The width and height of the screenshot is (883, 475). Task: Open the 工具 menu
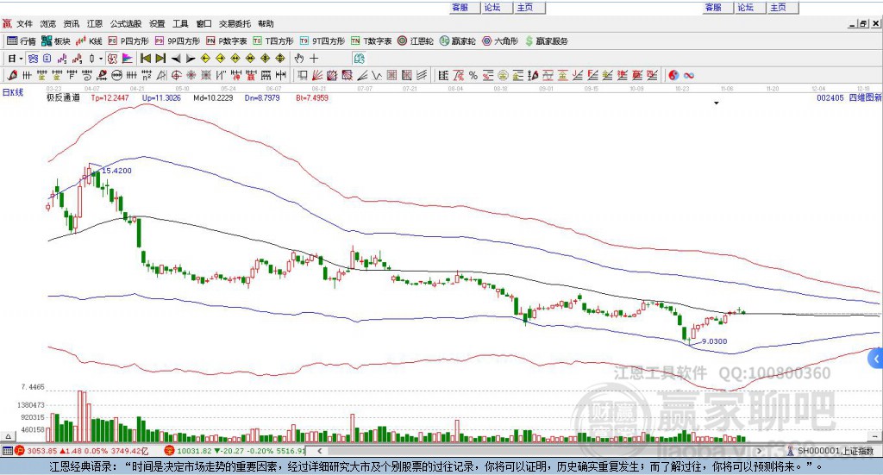(x=180, y=23)
